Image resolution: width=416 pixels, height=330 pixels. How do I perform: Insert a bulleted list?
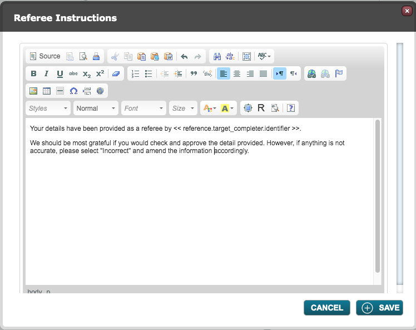[x=148, y=73]
